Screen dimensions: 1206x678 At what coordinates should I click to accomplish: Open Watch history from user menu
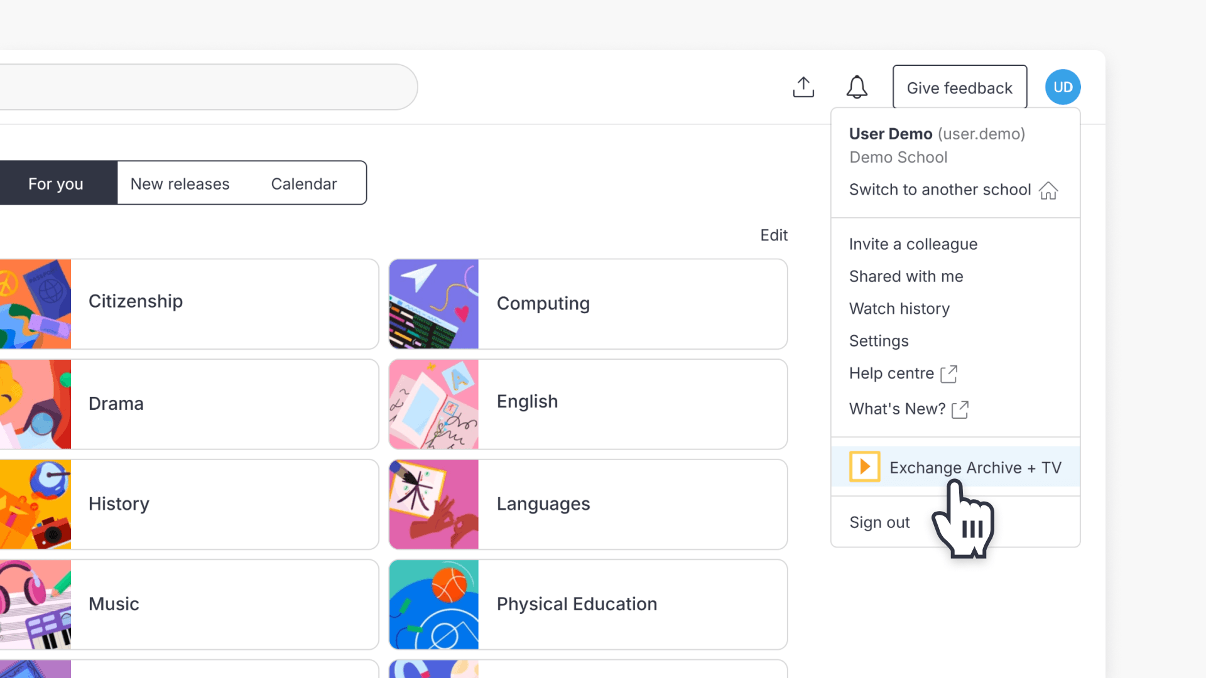tap(899, 309)
